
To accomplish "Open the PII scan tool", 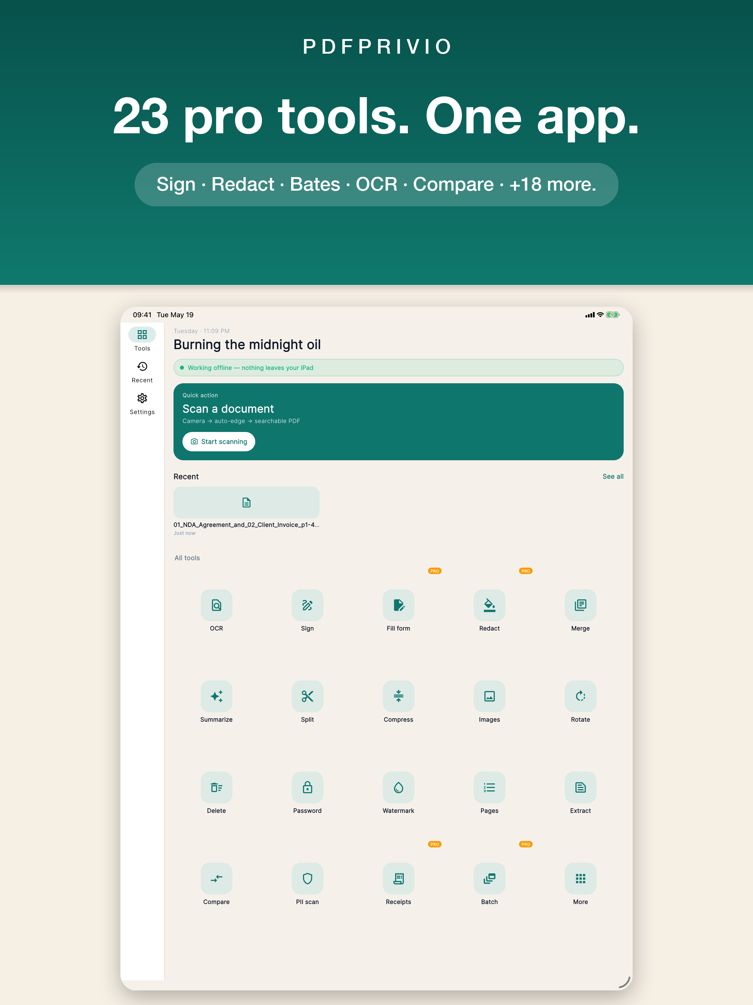I will pos(307,879).
